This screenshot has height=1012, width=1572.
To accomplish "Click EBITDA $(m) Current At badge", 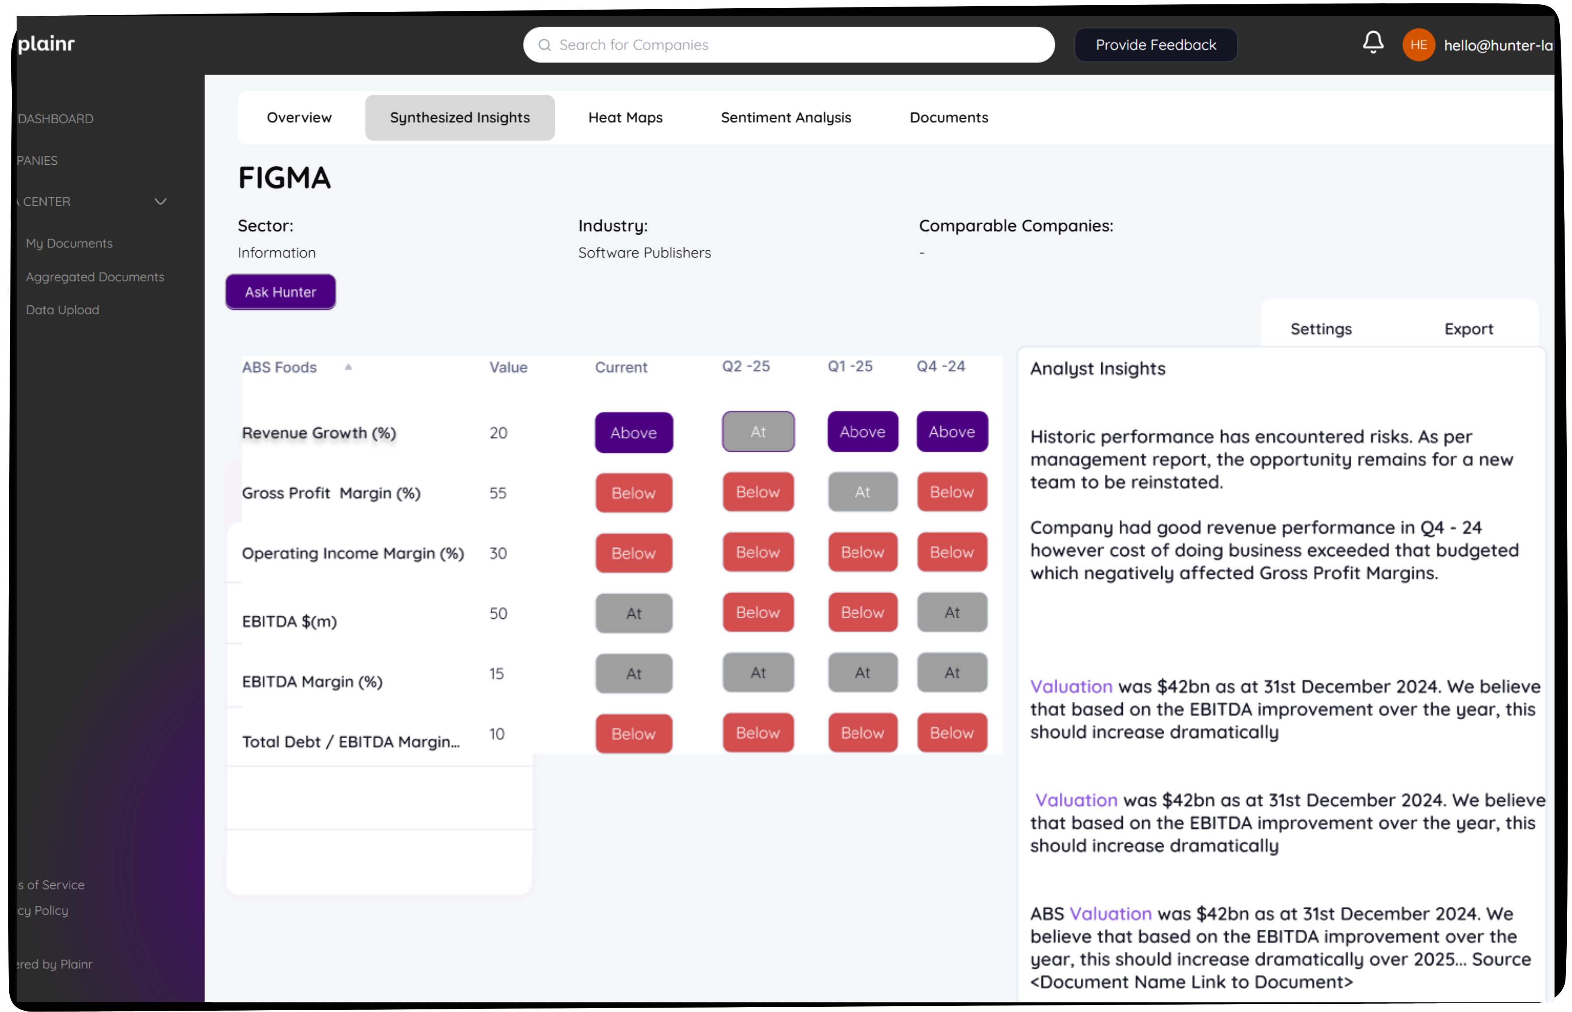I will (x=634, y=613).
